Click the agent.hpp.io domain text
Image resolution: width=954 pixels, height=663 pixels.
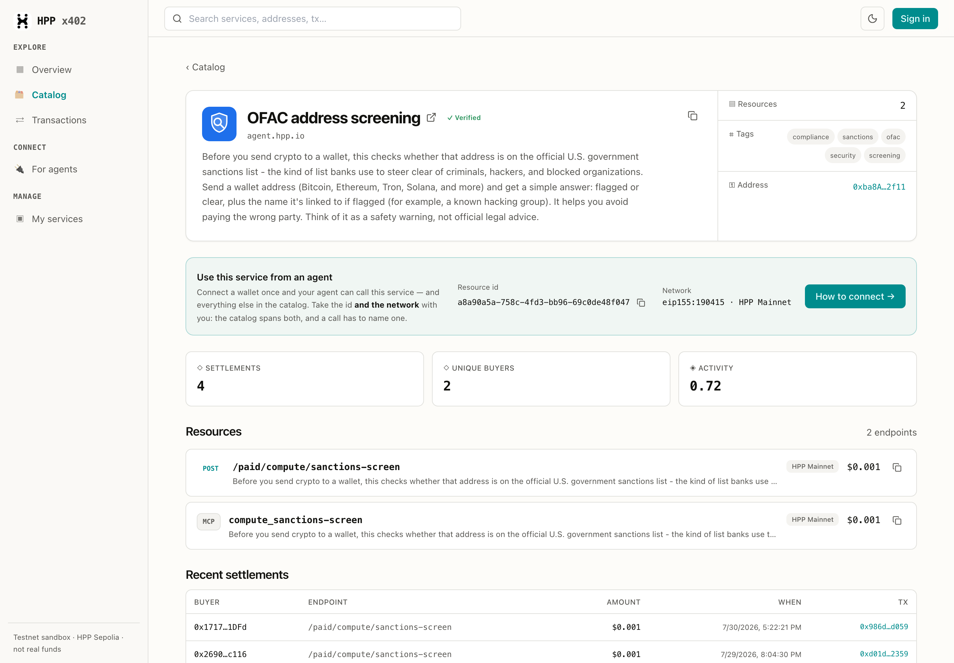pos(276,136)
